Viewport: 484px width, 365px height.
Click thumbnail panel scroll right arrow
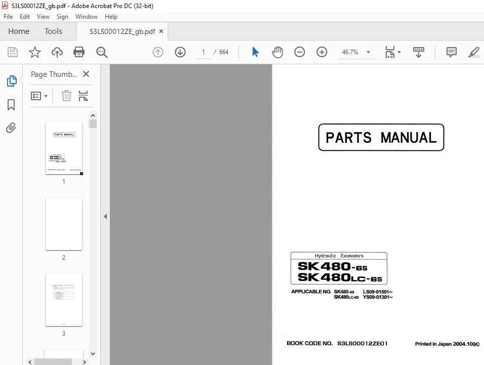(x=84, y=361)
